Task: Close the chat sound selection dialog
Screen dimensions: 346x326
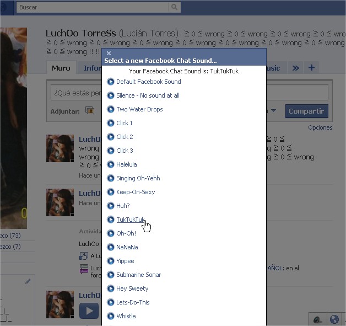Action: (109, 53)
